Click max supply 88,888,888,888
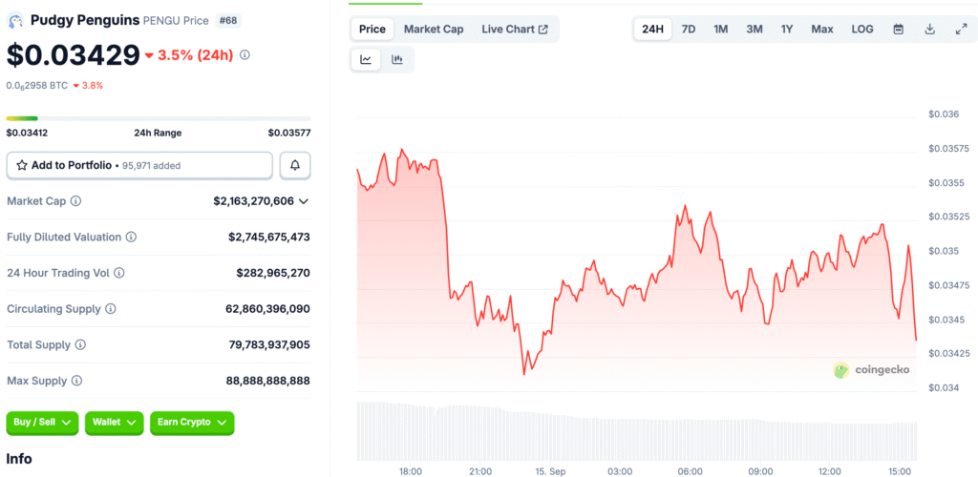978x477 pixels. coord(268,381)
